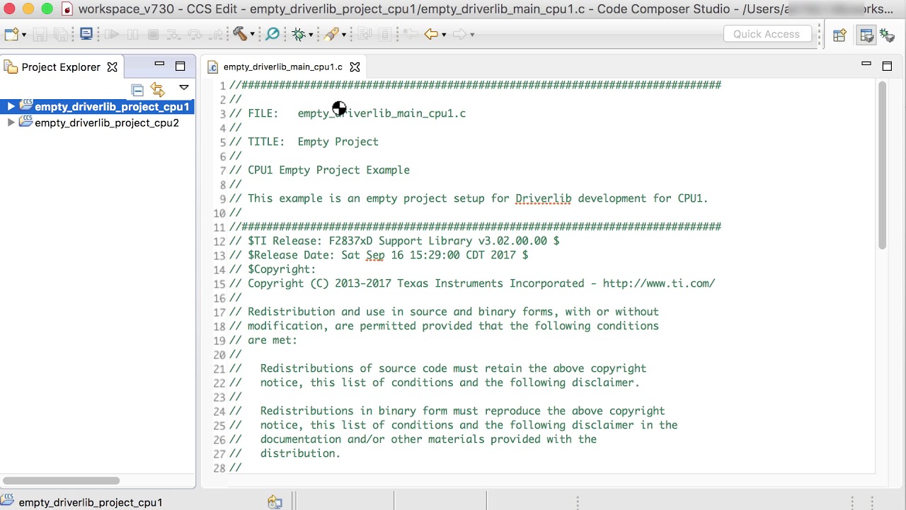Close the Project Explorer view

112,67
